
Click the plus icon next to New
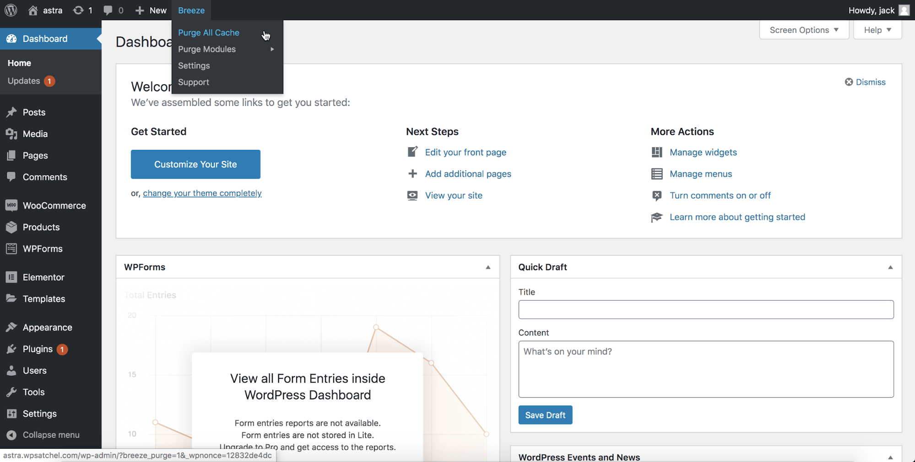coord(140,10)
